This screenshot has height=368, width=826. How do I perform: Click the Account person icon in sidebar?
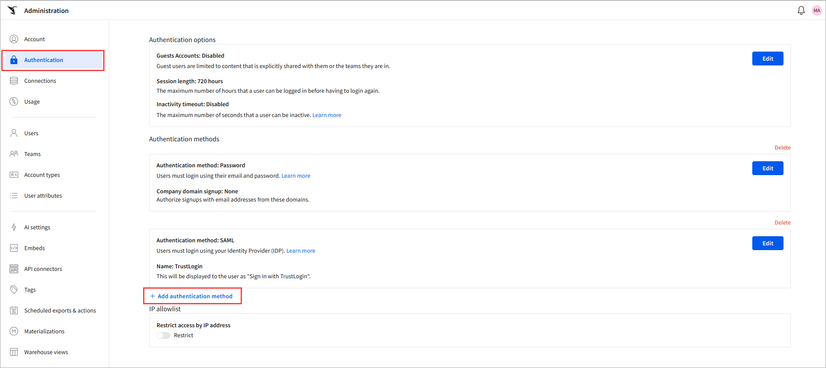(14, 39)
